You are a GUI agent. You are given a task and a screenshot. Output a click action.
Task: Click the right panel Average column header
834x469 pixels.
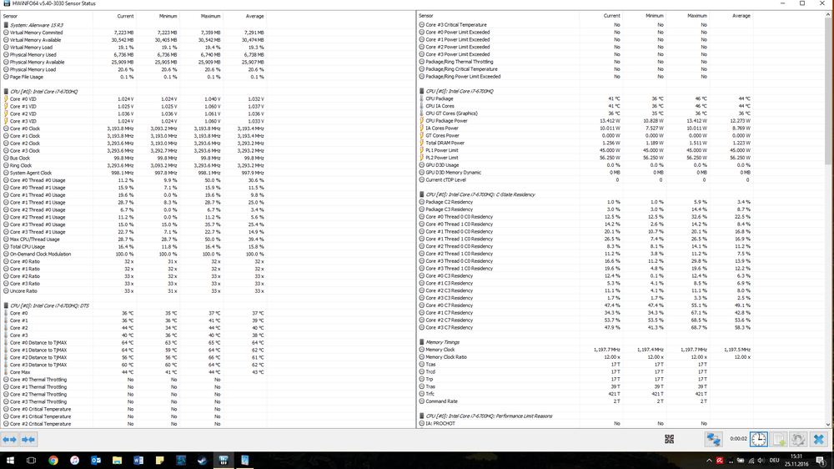coord(741,16)
